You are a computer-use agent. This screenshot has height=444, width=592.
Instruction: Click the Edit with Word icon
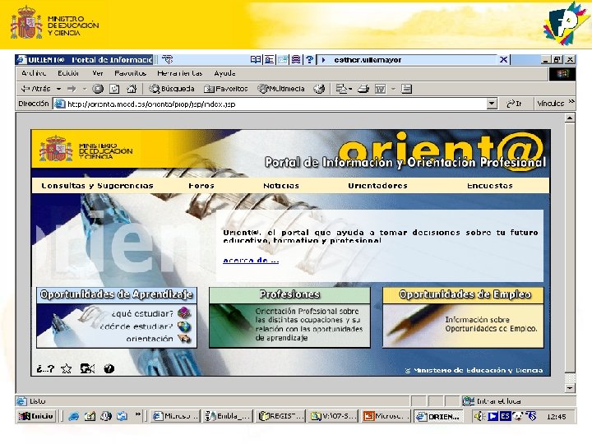click(380, 89)
